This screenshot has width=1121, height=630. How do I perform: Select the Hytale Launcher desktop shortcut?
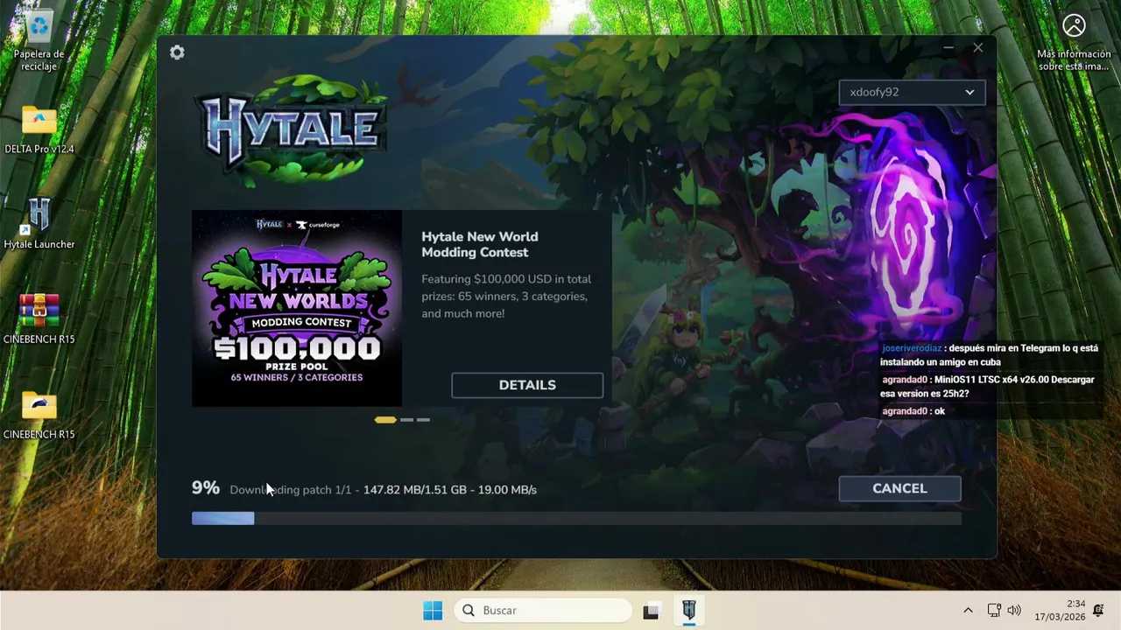[x=39, y=223]
